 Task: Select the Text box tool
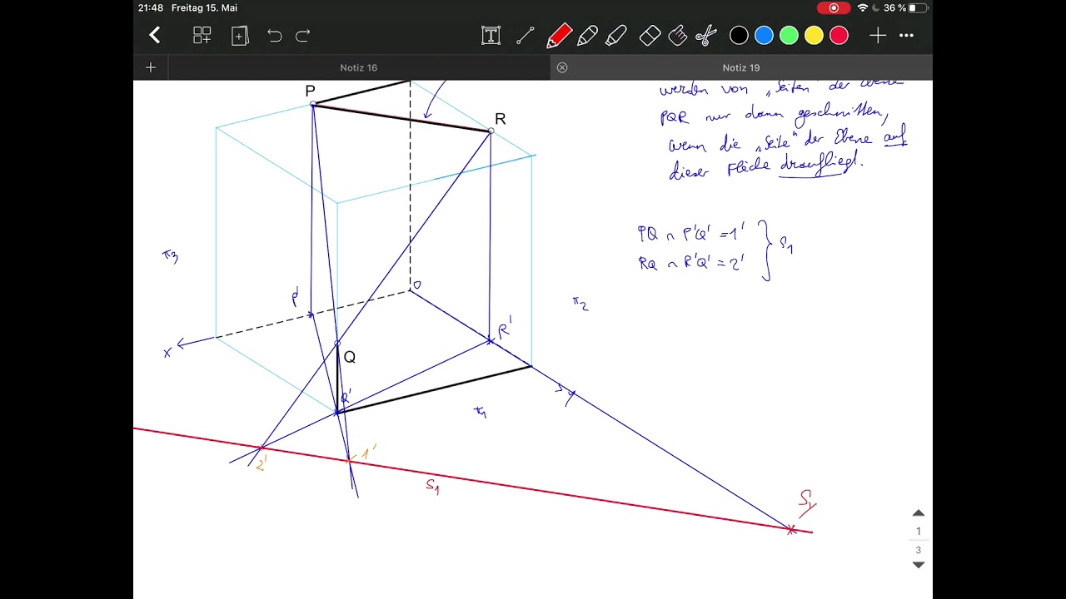pyautogui.click(x=491, y=35)
